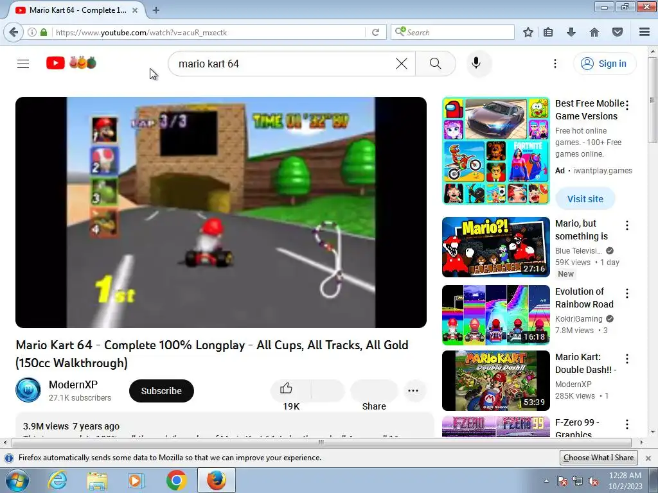Screen dimensions: 658x493
Task: Expand the video description box
Action: pyautogui.click(x=224, y=426)
